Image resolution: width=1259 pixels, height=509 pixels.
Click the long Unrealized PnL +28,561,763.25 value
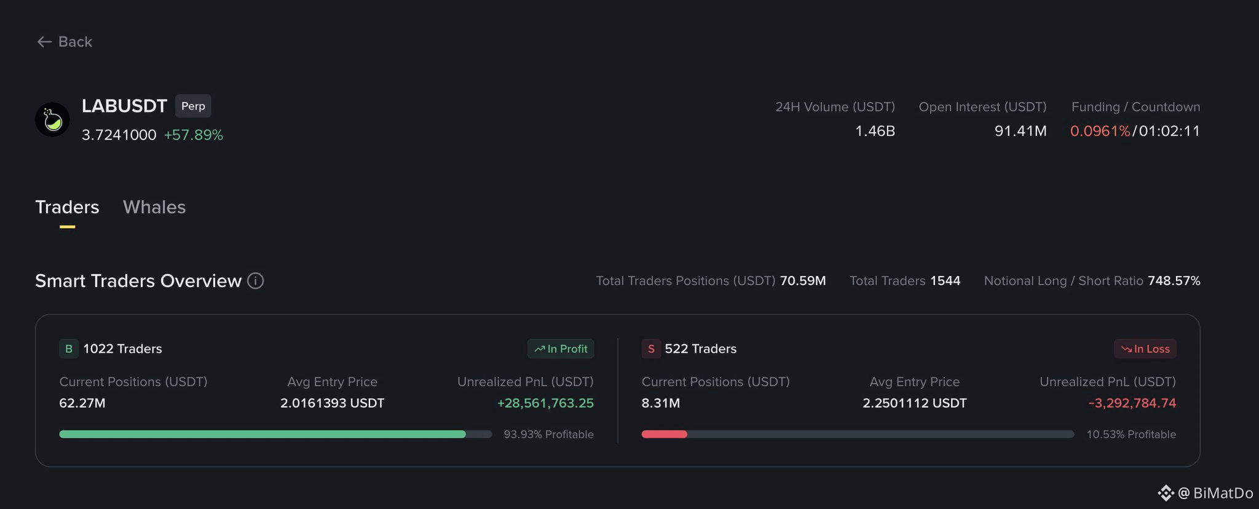[x=545, y=403]
